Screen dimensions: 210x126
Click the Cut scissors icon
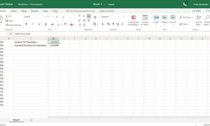pyautogui.click(x=7, y=16)
